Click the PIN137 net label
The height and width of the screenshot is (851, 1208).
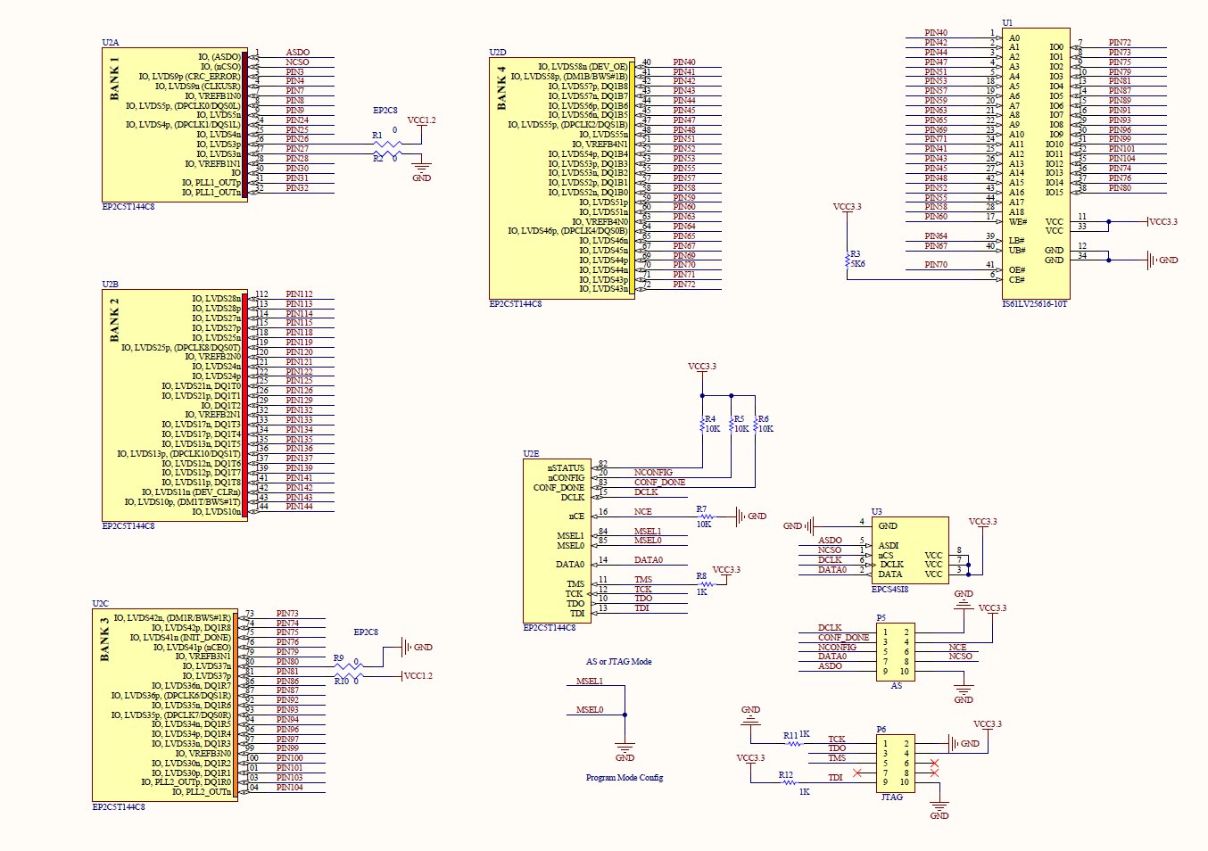click(x=299, y=459)
